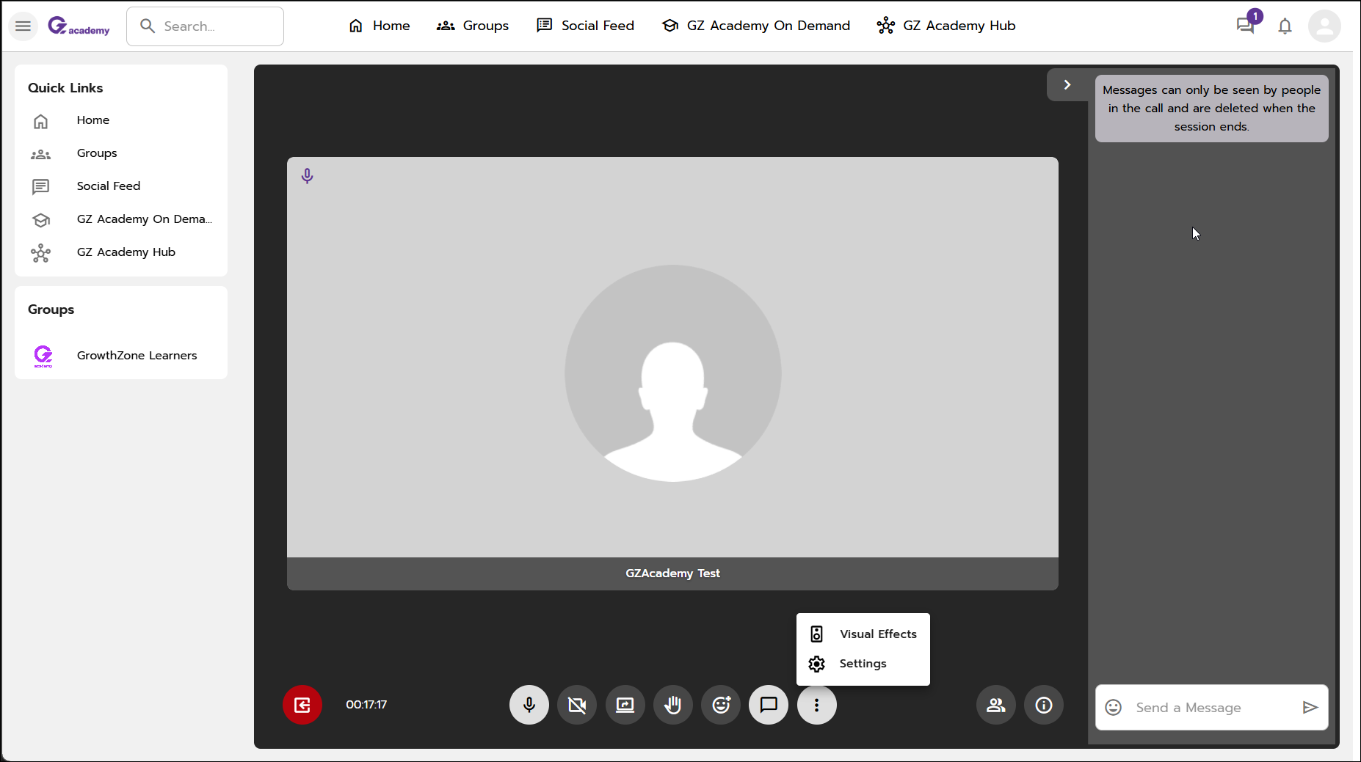Click the participant video tile avatar
This screenshot has width=1361, height=762.
coord(673,373)
